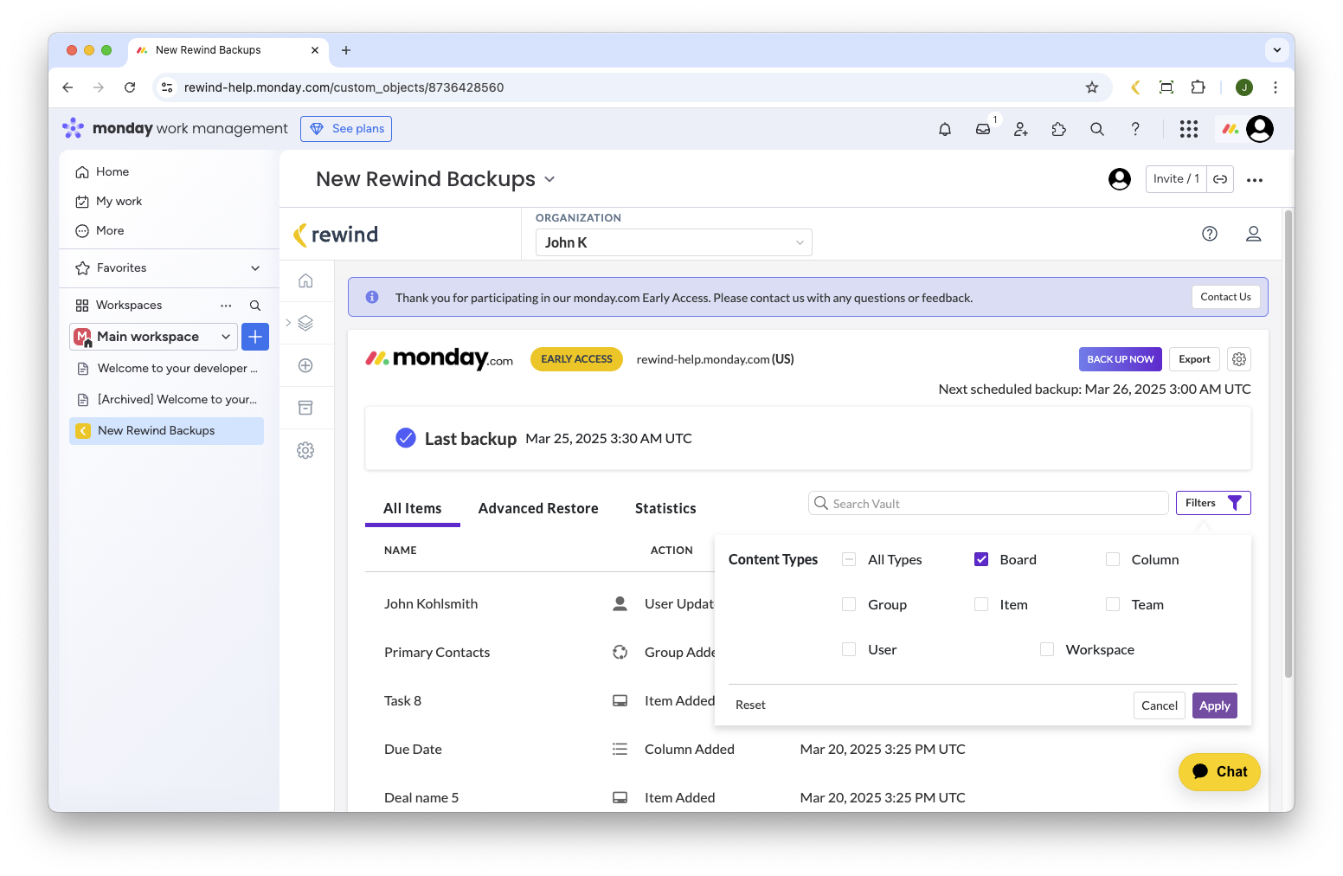
Task: Uncheck the Board content type
Action: click(981, 559)
